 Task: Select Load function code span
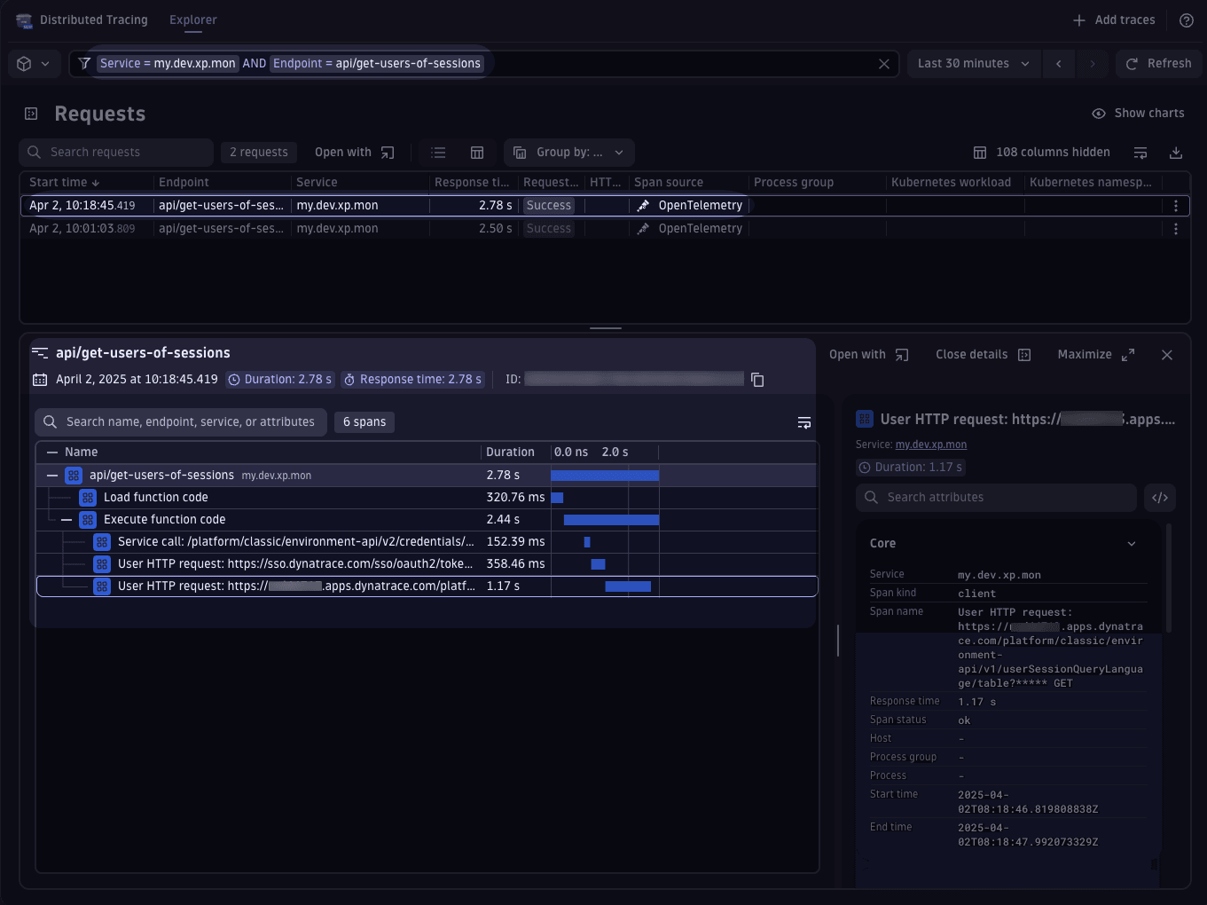tap(426, 498)
